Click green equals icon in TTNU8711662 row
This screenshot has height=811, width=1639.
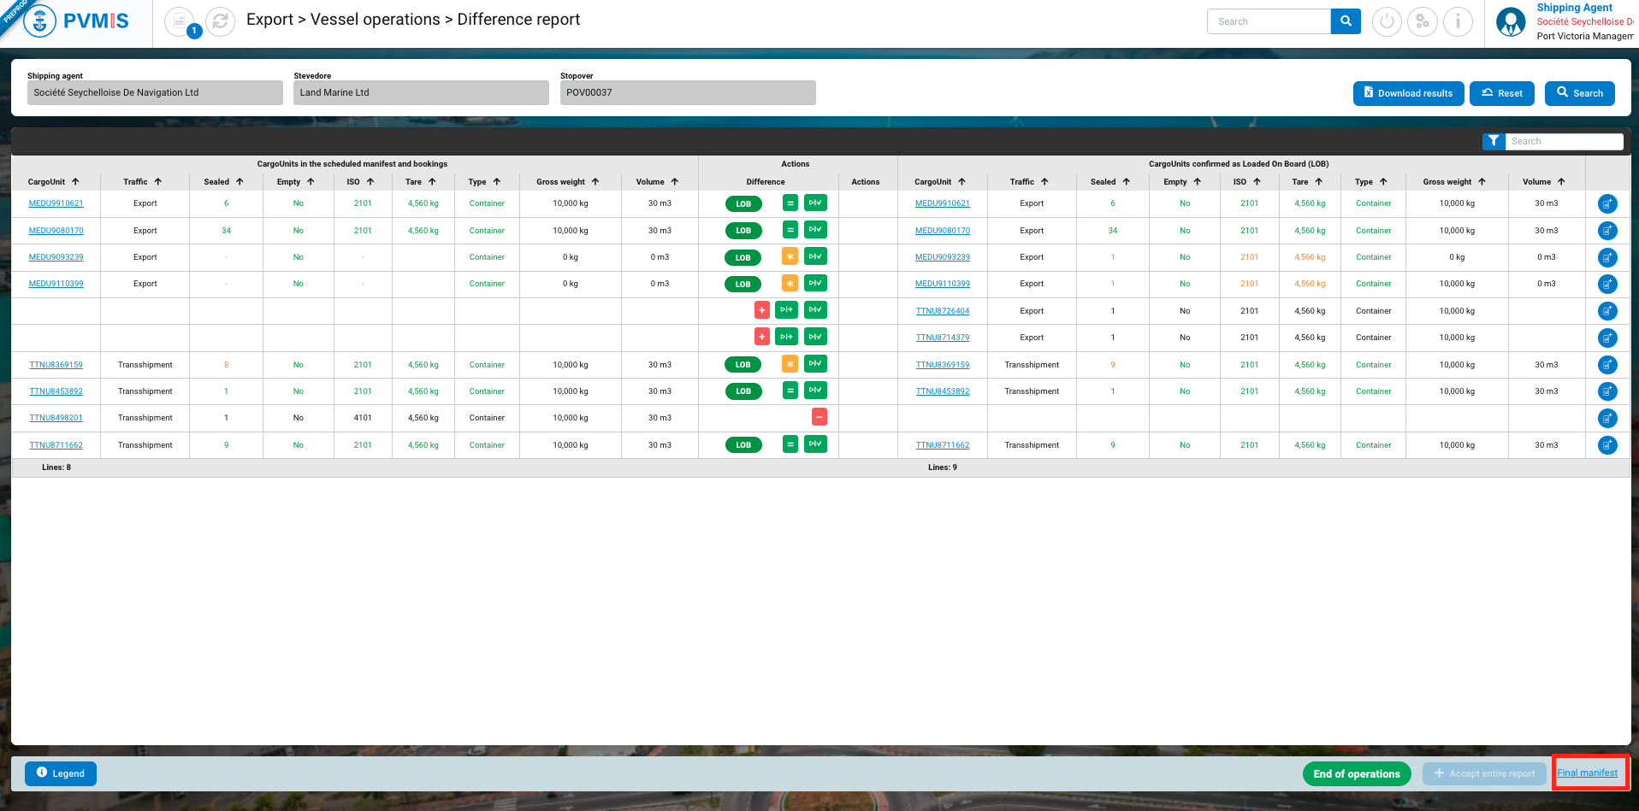pos(790,444)
